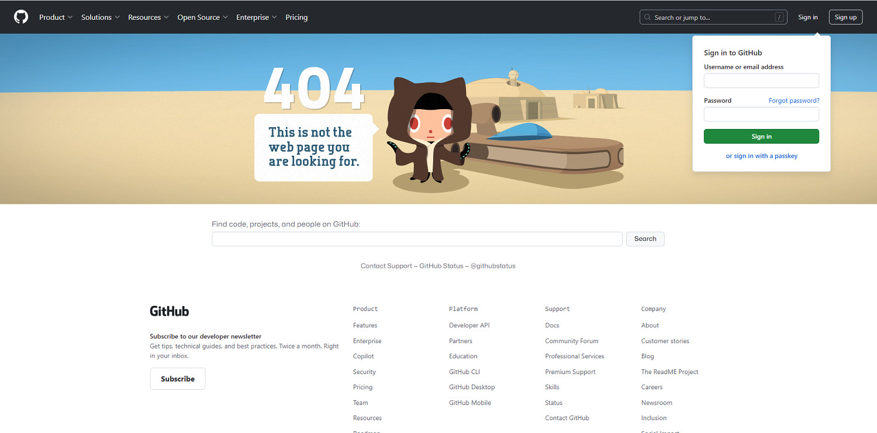The width and height of the screenshot is (877, 433).
Task: Click the GitHub Octocat logo in header
Action: 21,17
